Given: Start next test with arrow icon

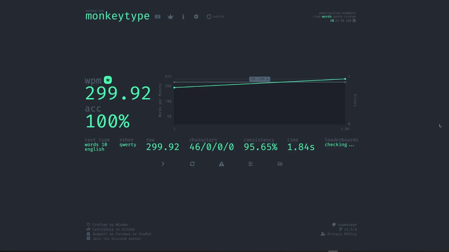Looking at the screenshot, I should point(163,164).
